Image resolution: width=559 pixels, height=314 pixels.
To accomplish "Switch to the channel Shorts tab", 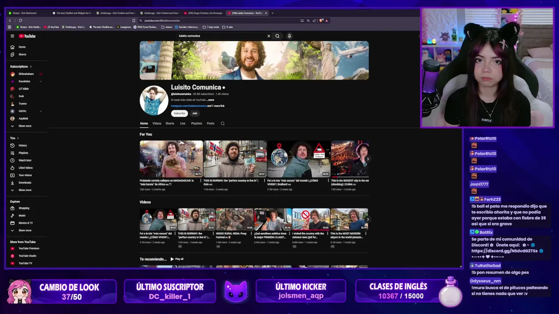I will (x=170, y=123).
